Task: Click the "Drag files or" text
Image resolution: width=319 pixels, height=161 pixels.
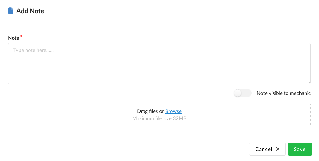Action: pos(150,111)
